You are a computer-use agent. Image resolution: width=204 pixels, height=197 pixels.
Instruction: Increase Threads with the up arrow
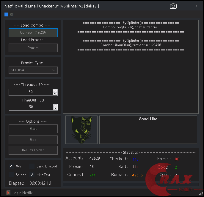coord(55,91)
